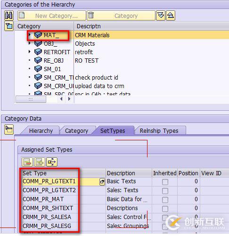Viewport: 229px width, 236px height.
Task: Select the SM_CRM_UI category cube icon
Action: tap(38, 86)
